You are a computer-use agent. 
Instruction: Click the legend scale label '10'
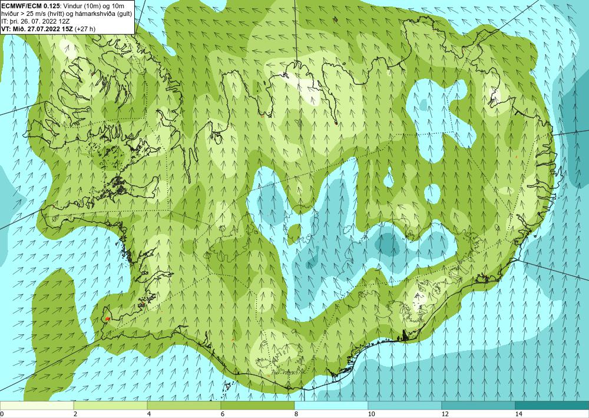372,414
